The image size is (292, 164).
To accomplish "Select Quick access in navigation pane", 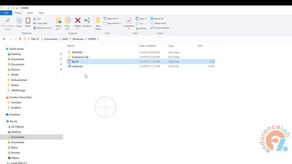I will tap(15, 49).
